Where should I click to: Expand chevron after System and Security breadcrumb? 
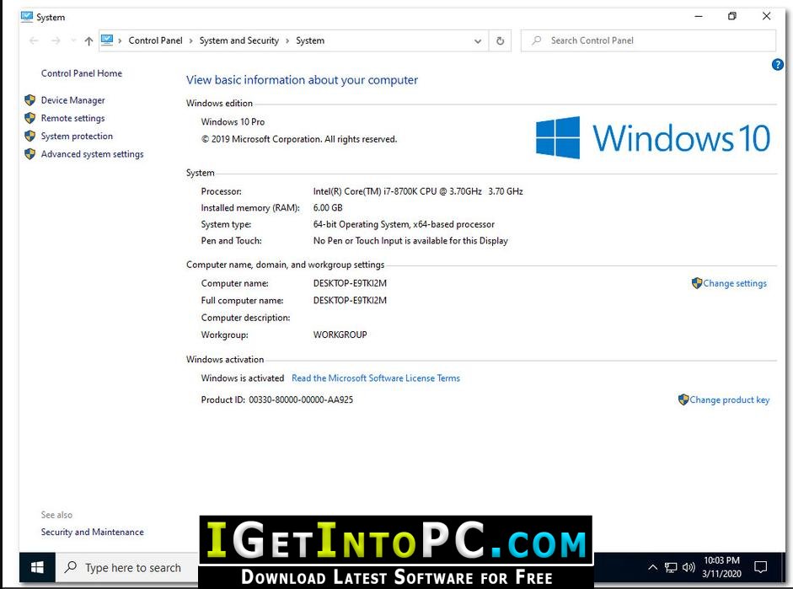click(287, 41)
